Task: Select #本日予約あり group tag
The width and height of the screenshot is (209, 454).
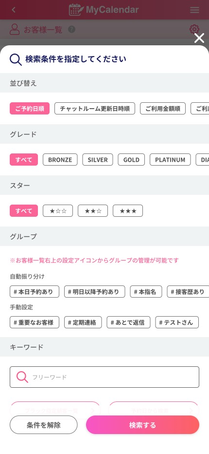Action: click(35, 292)
